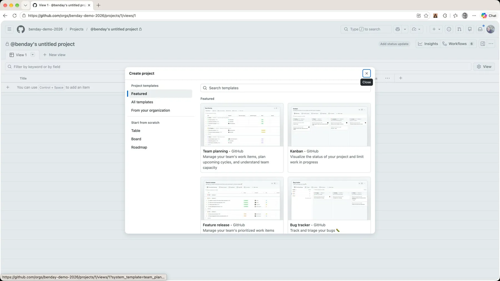Click the Search templates field
Image resolution: width=500 pixels, height=281 pixels.
285,88
